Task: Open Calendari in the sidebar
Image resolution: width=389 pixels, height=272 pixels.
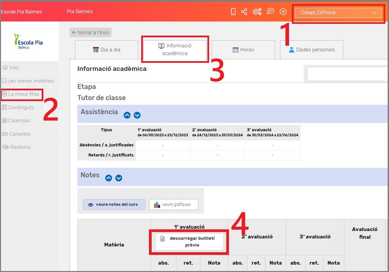Action: [x=19, y=121]
